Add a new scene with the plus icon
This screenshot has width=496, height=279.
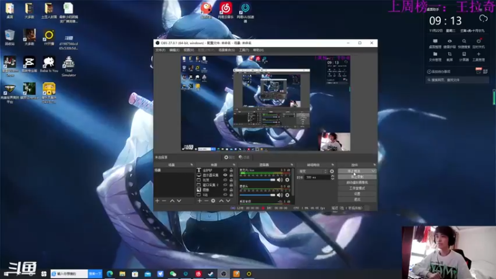coord(157,201)
